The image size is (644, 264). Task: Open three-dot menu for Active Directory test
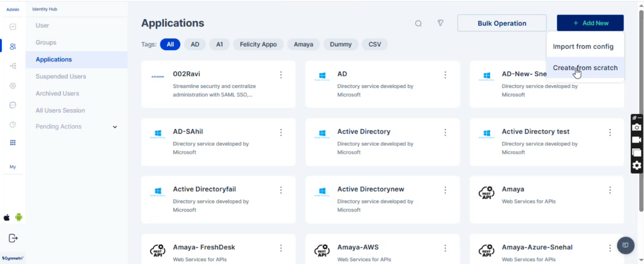(610, 132)
